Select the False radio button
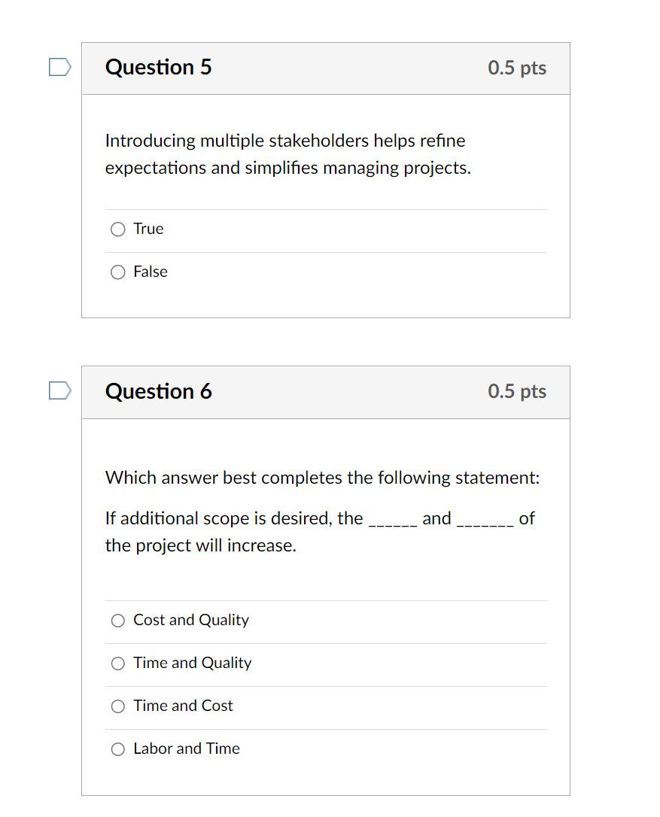 (118, 272)
